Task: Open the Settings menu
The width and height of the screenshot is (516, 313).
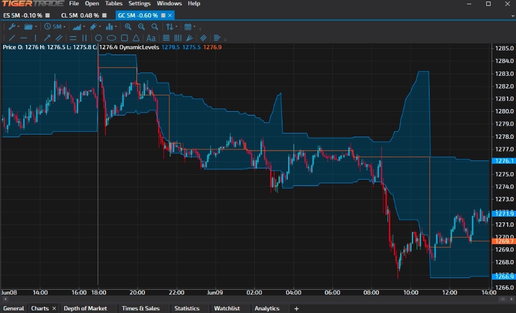Action: 139,4
